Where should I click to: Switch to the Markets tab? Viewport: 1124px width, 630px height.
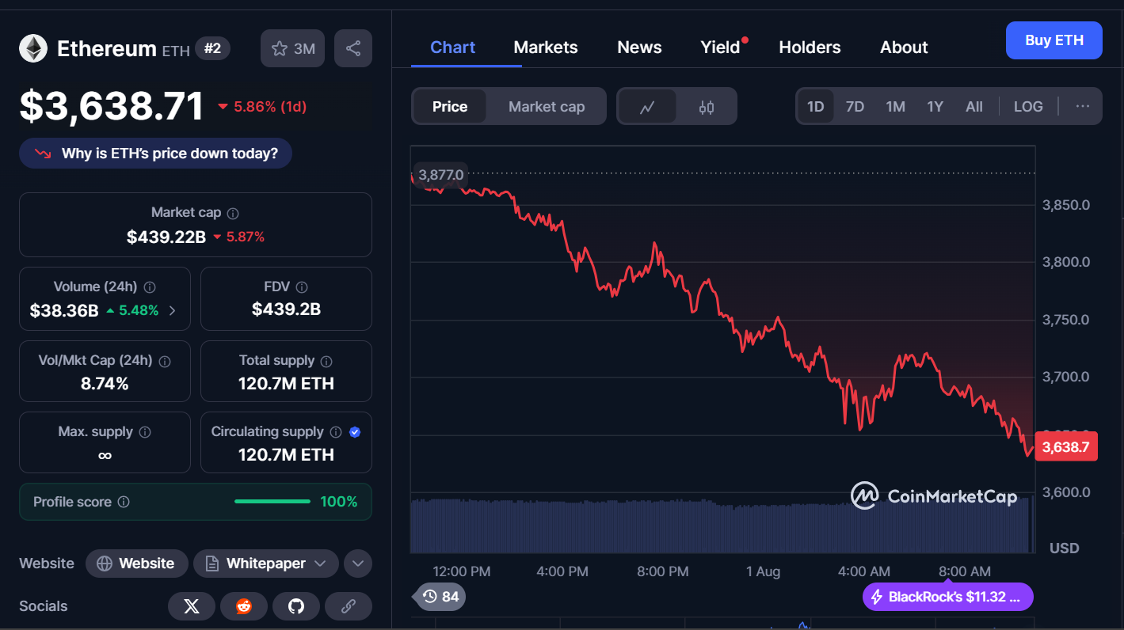click(546, 47)
